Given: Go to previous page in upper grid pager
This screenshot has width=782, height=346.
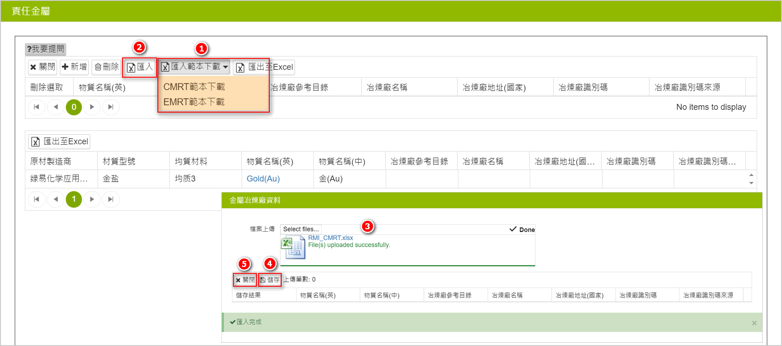Looking at the screenshot, I should coord(56,107).
